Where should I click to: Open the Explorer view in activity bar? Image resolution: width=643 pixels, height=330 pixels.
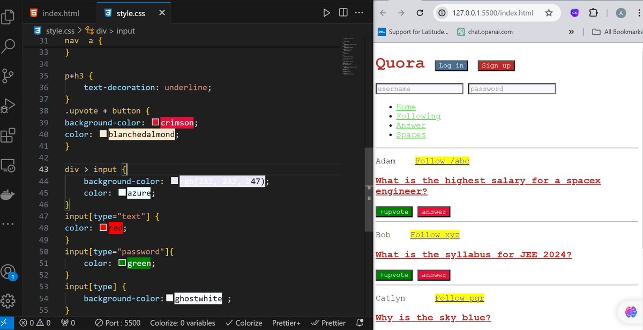pyautogui.click(x=8, y=16)
